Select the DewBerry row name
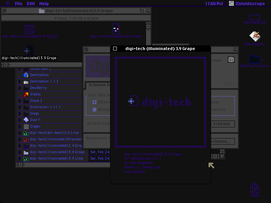 39,88
